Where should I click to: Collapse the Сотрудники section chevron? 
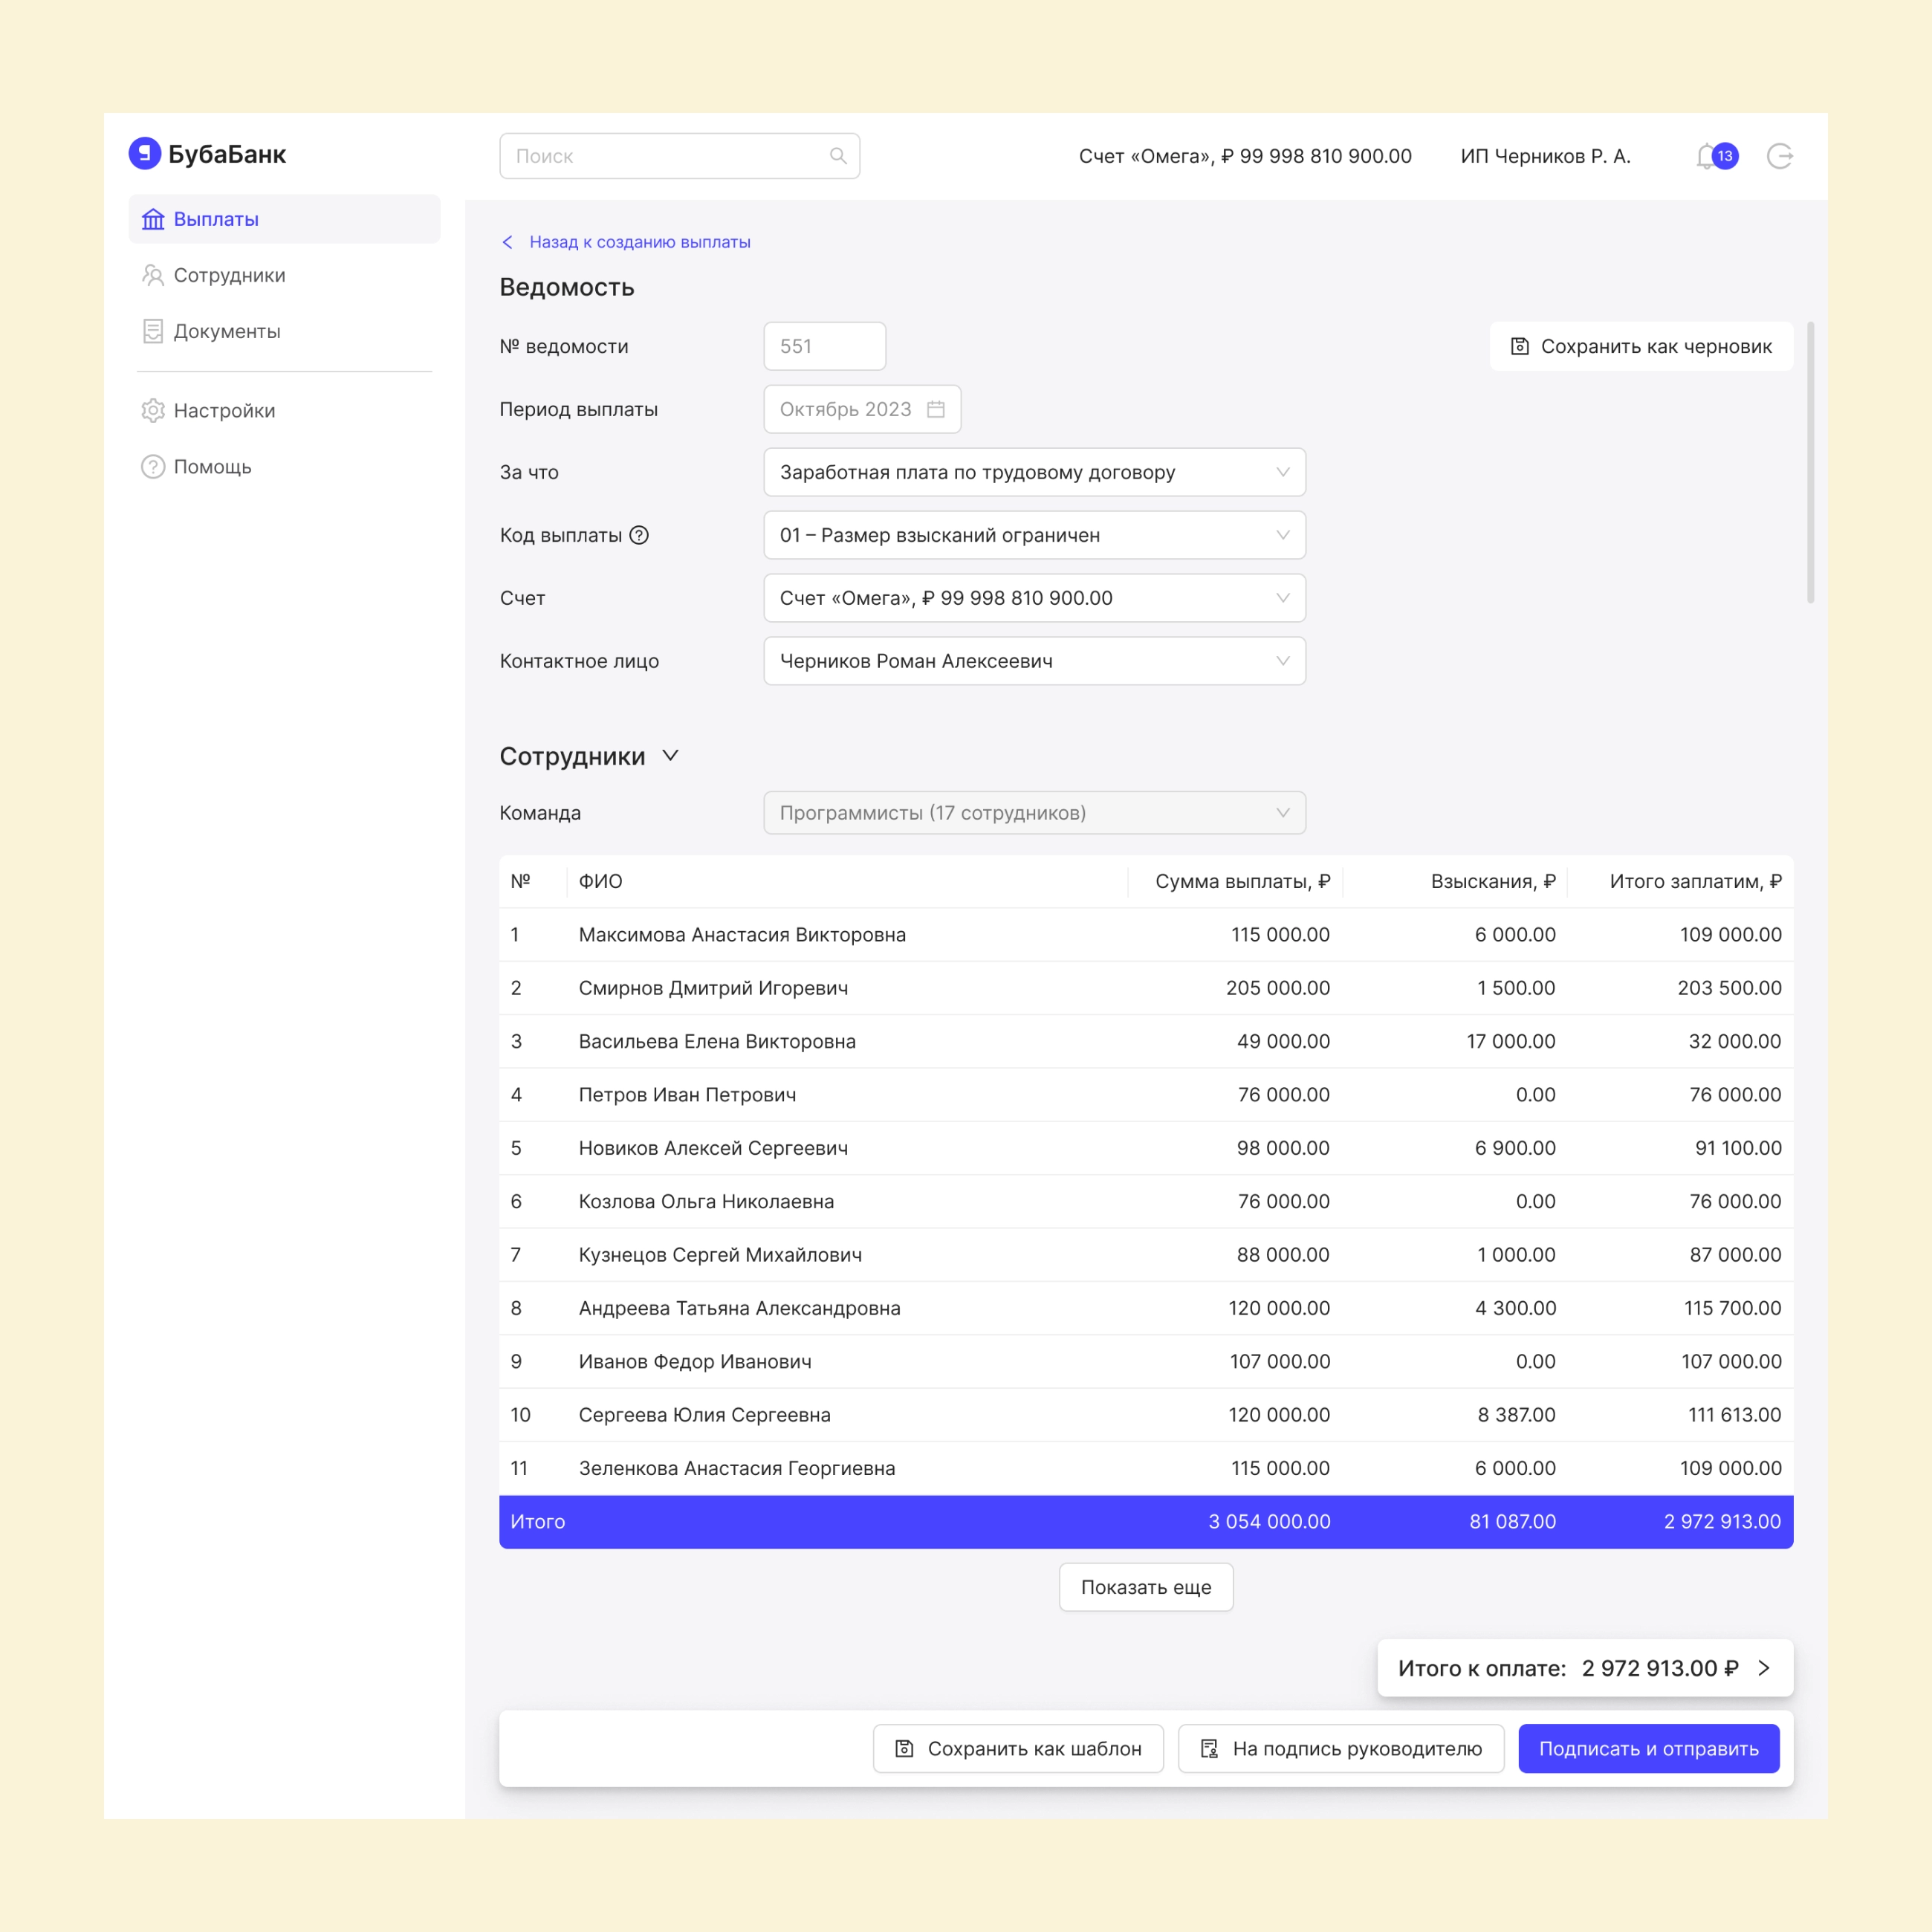click(670, 756)
